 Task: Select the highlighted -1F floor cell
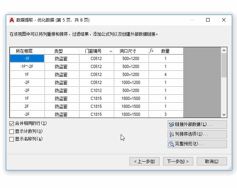click(27, 59)
